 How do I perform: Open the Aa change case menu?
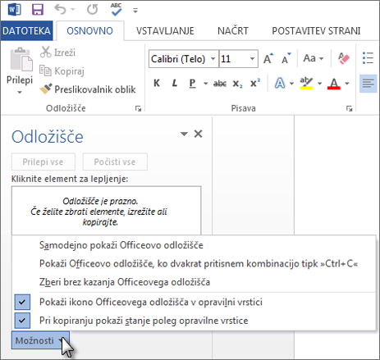coord(314,58)
